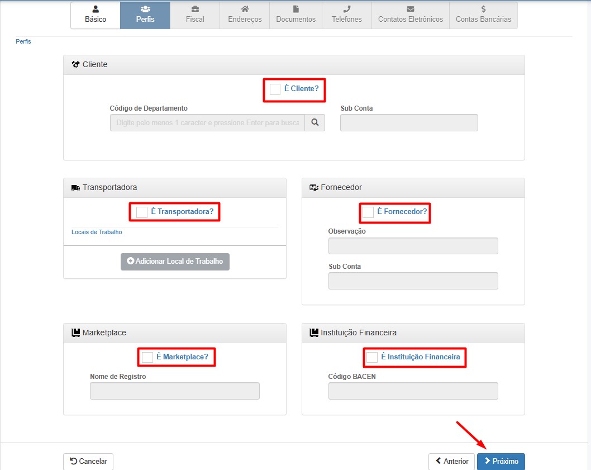Click the Código de Departamento search field
591x470 pixels.
[207, 122]
